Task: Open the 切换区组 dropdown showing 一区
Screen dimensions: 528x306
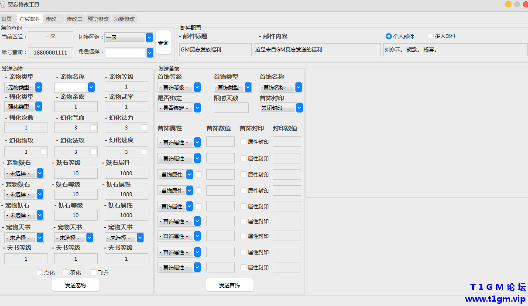Action: pos(129,38)
